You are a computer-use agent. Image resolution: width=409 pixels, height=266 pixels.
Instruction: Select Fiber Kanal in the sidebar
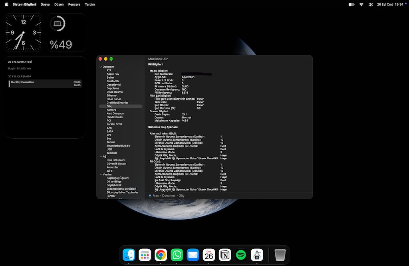coord(113,99)
